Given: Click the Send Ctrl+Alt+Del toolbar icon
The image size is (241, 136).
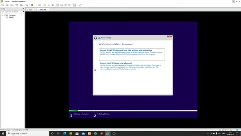Looking at the screenshot, I should (40, 5).
